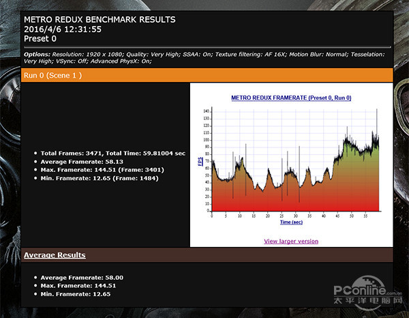The height and width of the screenshot is (318, 409).
Task: Click the Preset 0 text
Action: 40,39
